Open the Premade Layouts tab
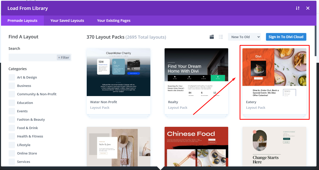The image size is (319, 170). pos(22,21)
